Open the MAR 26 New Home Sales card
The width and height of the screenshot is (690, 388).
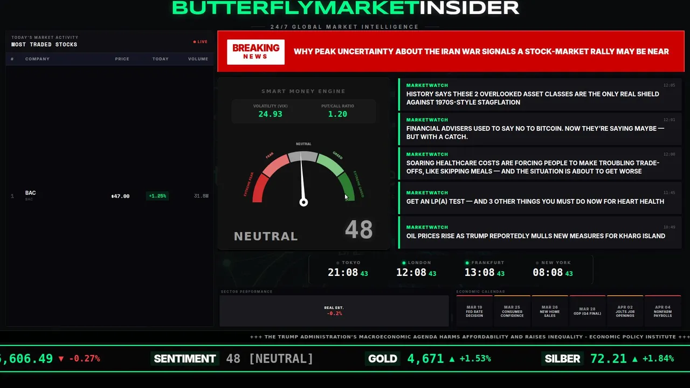click(x=550, y=311)
